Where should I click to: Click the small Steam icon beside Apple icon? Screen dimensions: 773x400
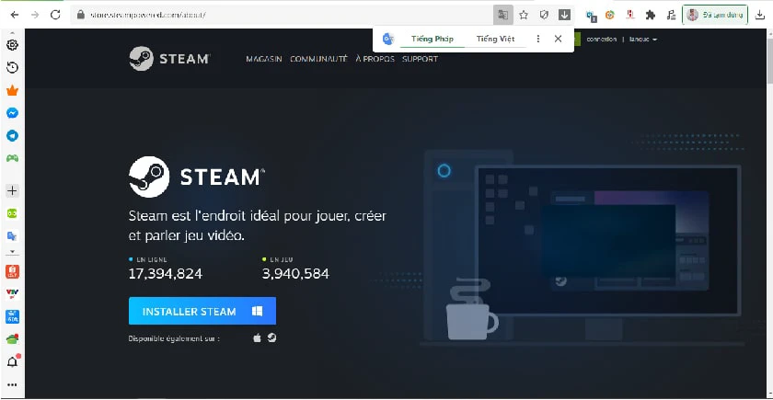271,338
